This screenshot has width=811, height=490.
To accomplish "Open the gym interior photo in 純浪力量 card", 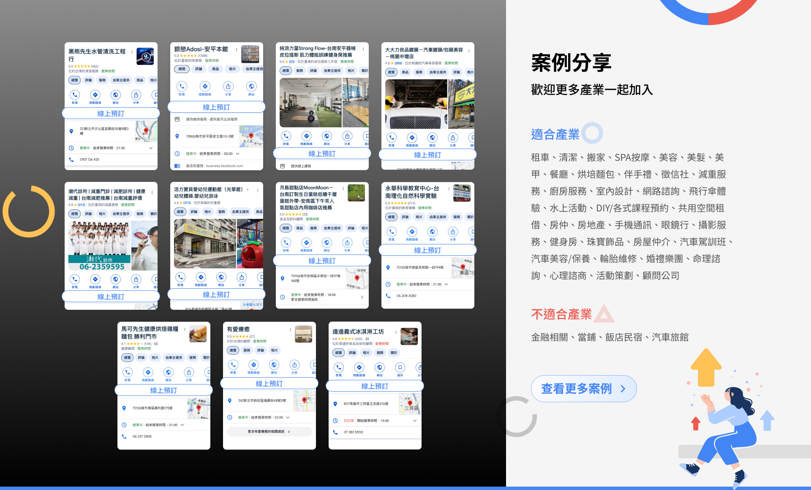I will 310,103.
